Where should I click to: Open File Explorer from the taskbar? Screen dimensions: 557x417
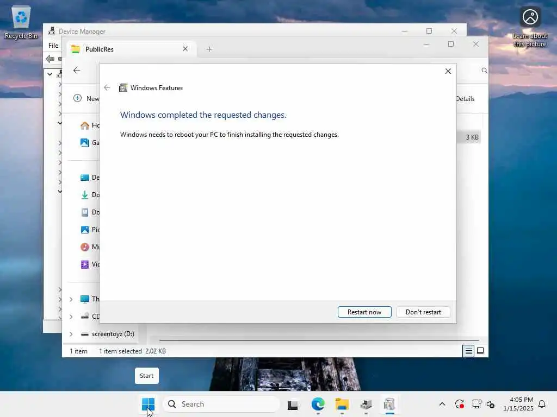click(342, 404)
